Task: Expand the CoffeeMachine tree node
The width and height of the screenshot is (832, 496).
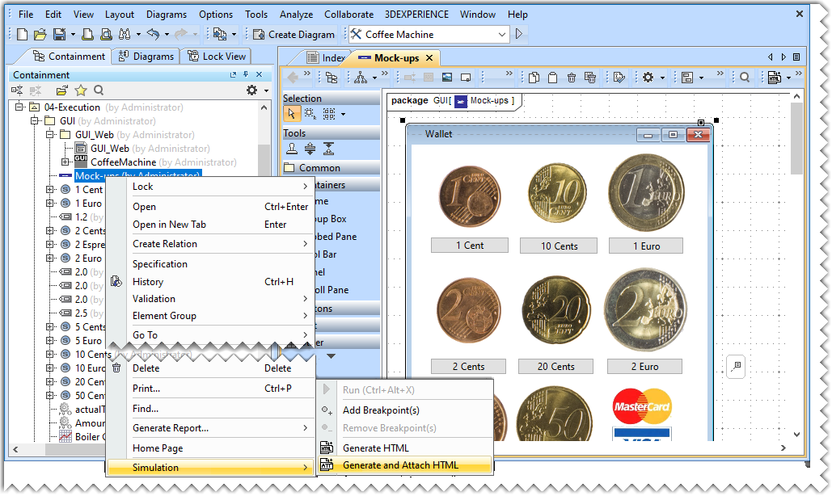Action: point(65,162)
